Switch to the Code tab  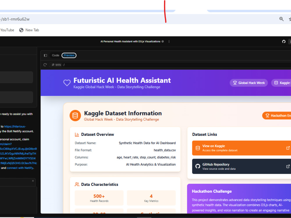tap(56, 55)
